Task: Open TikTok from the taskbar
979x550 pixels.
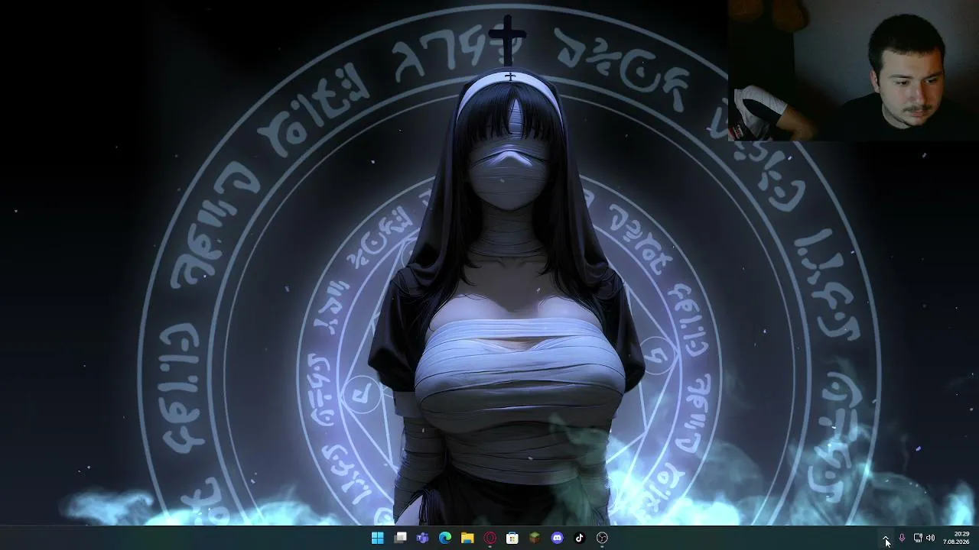Action: pos(580,538)
